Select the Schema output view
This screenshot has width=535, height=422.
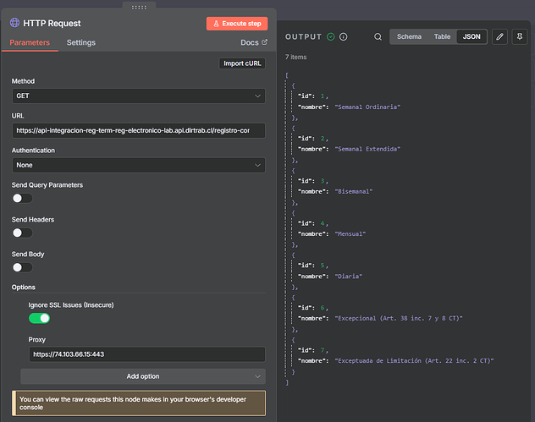pyautogui.click(x=409, y=37)
